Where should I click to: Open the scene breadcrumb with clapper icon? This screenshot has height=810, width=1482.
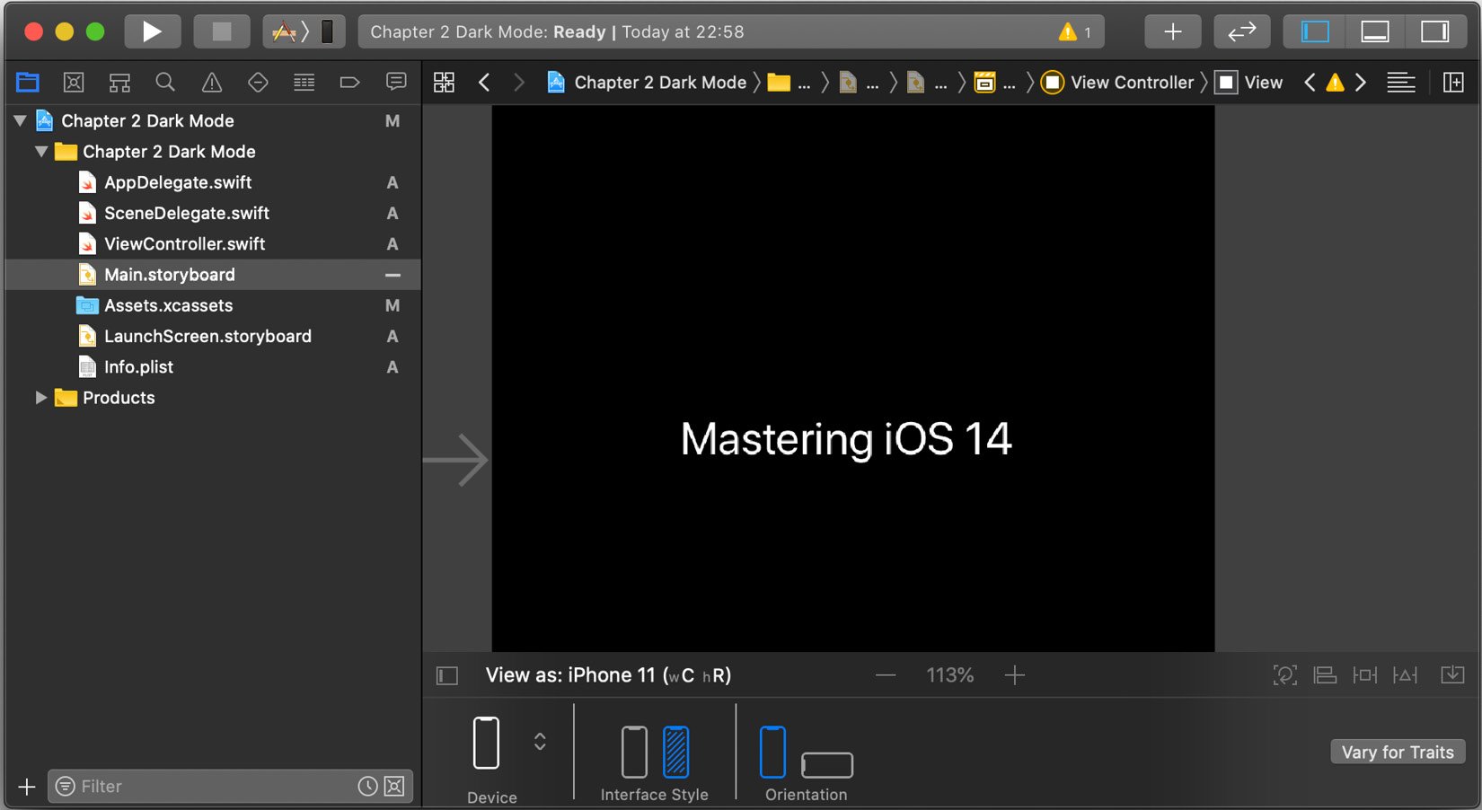click(995, 83)
